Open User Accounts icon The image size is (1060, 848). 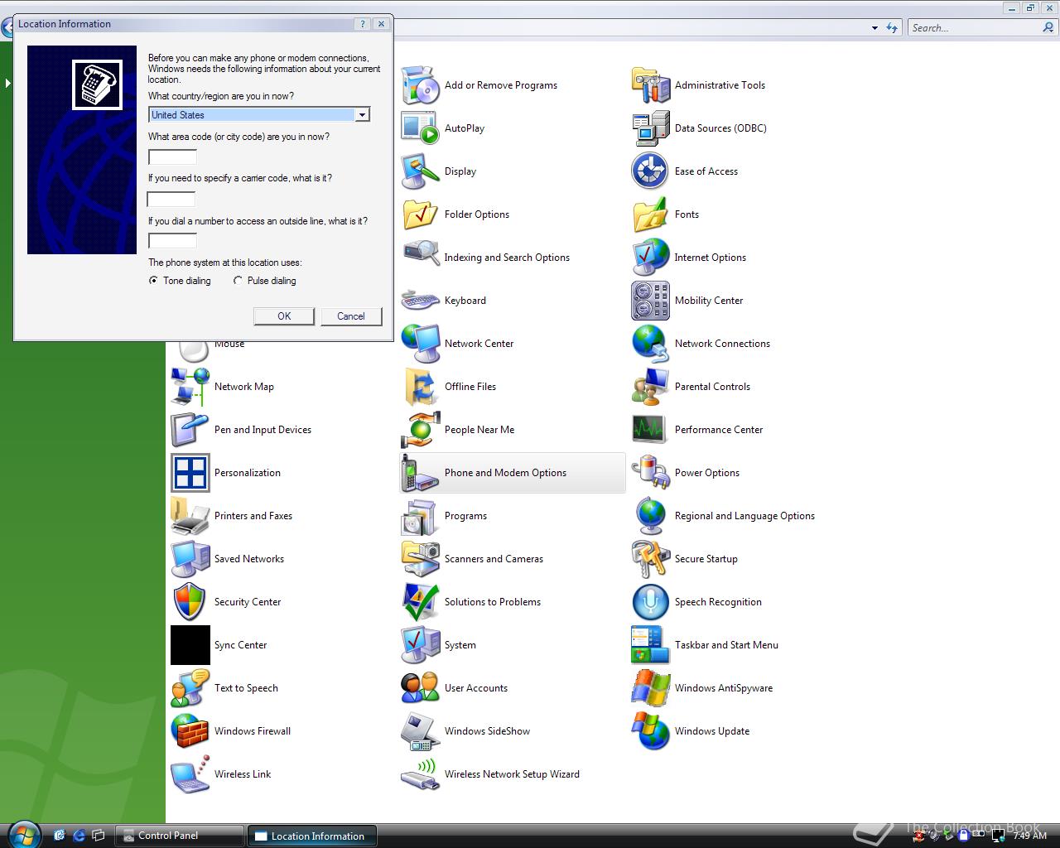tap(421, 688)
